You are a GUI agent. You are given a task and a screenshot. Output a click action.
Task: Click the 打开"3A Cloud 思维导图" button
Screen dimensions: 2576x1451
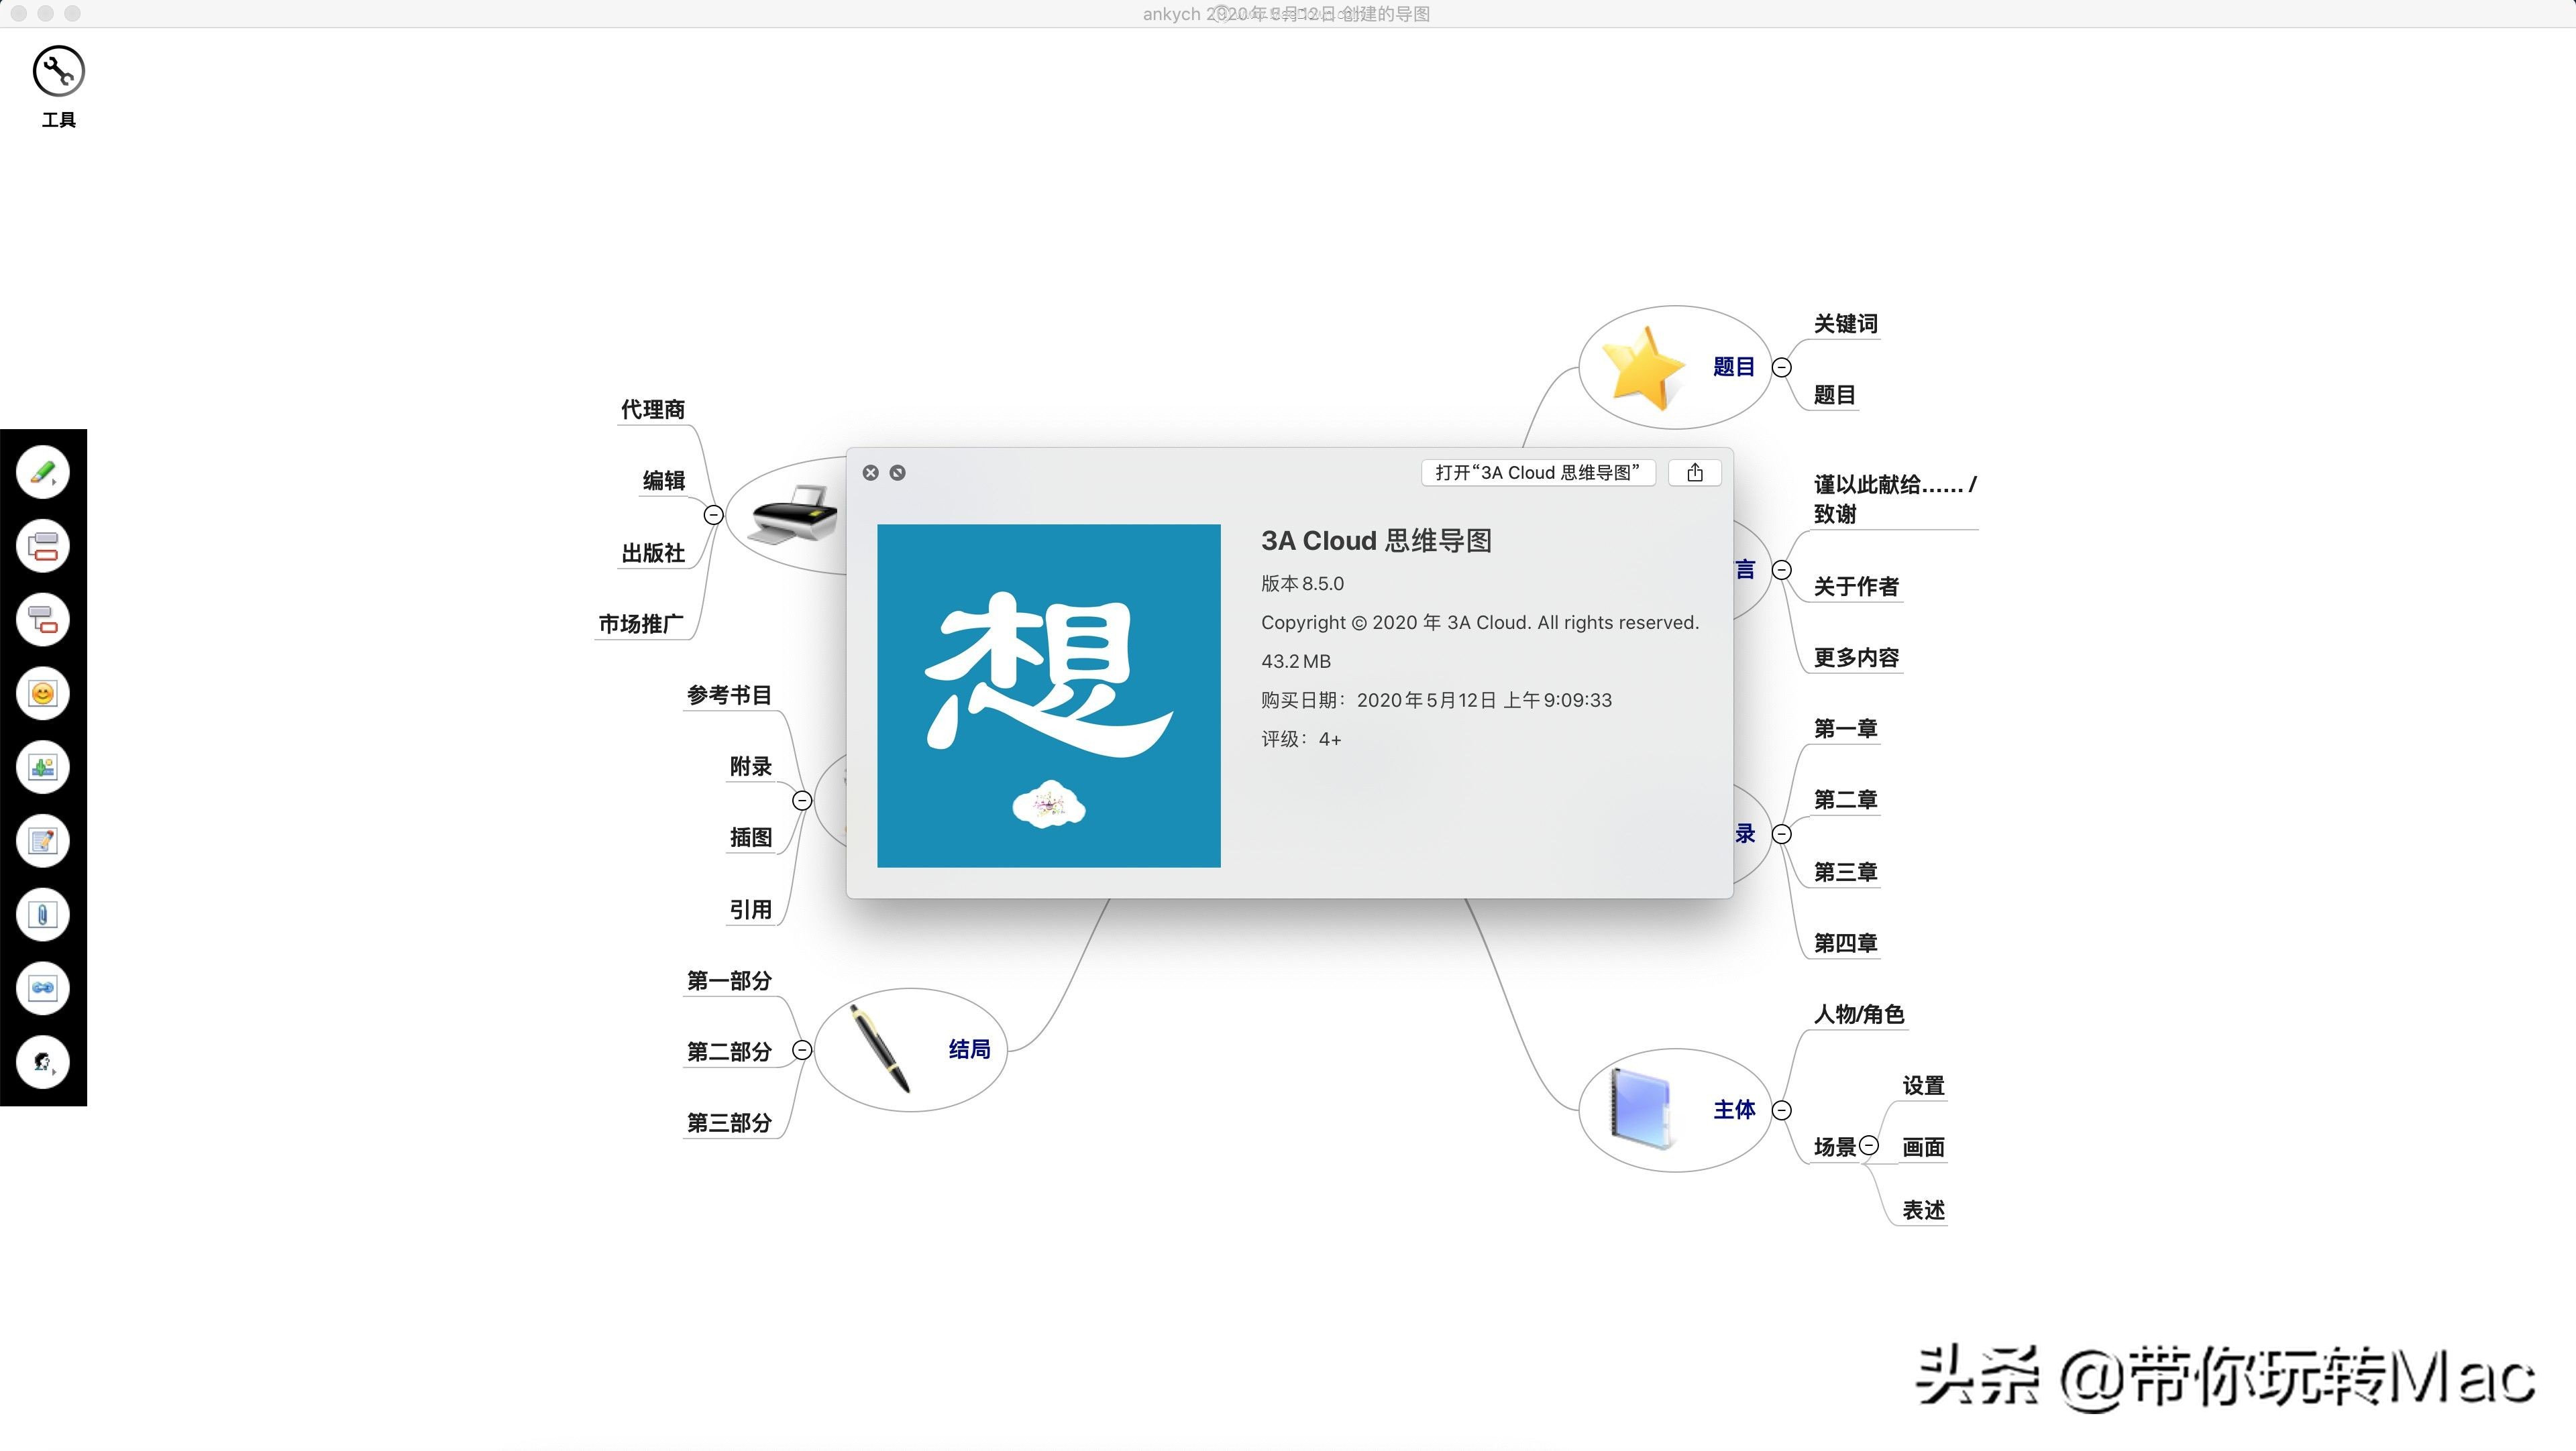point(1537,473)
